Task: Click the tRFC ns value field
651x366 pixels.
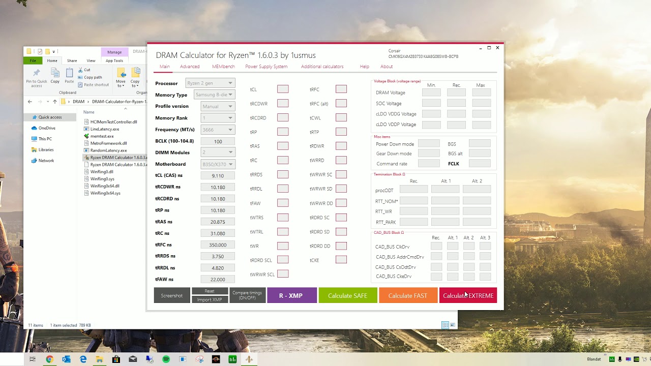Action: (218, 245)
